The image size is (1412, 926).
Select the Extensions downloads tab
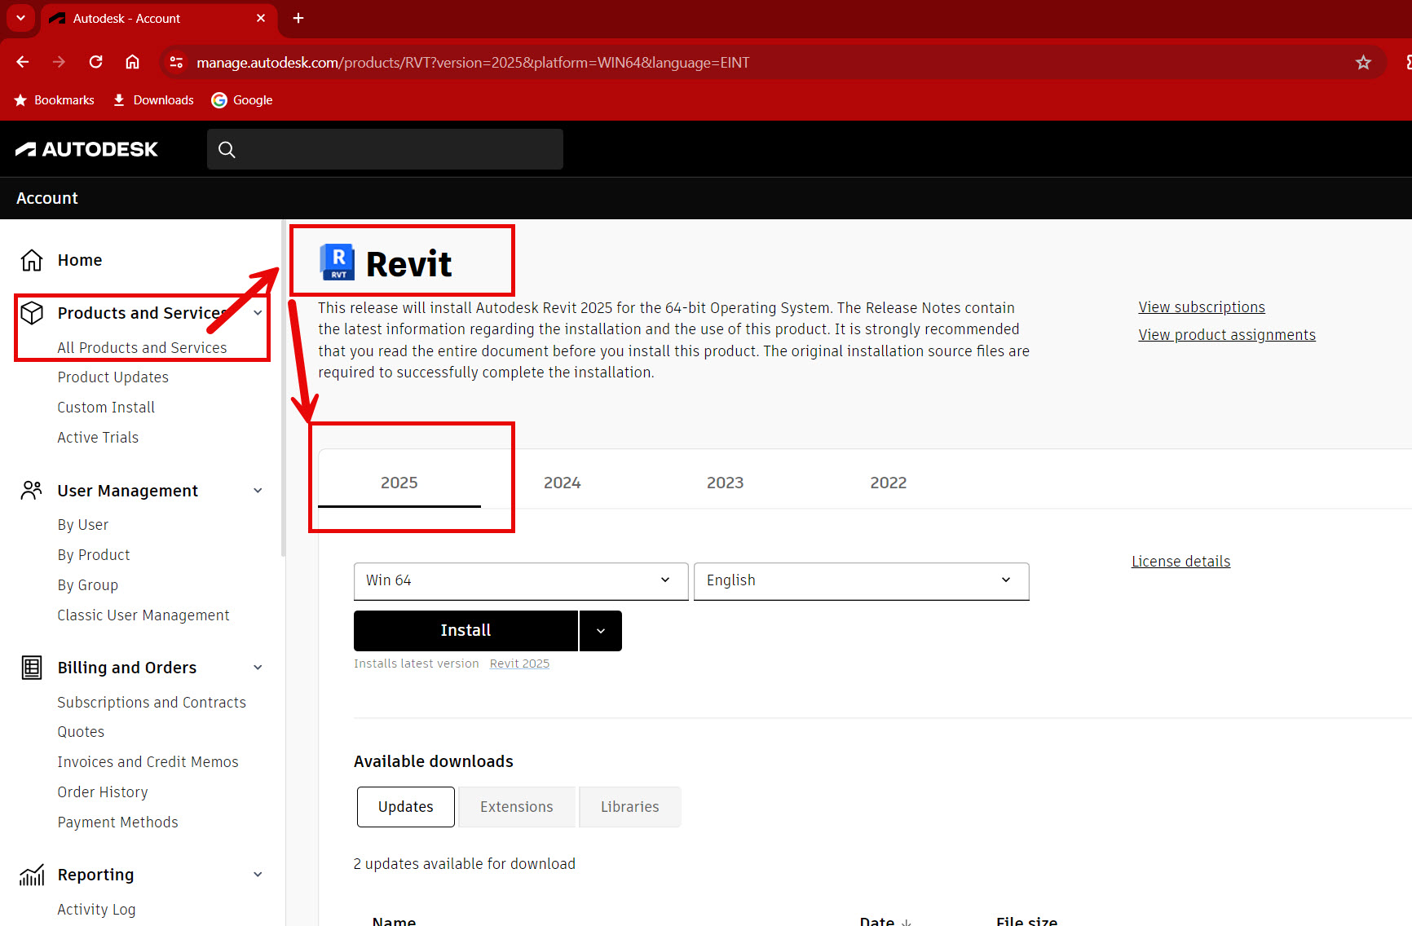517,807
